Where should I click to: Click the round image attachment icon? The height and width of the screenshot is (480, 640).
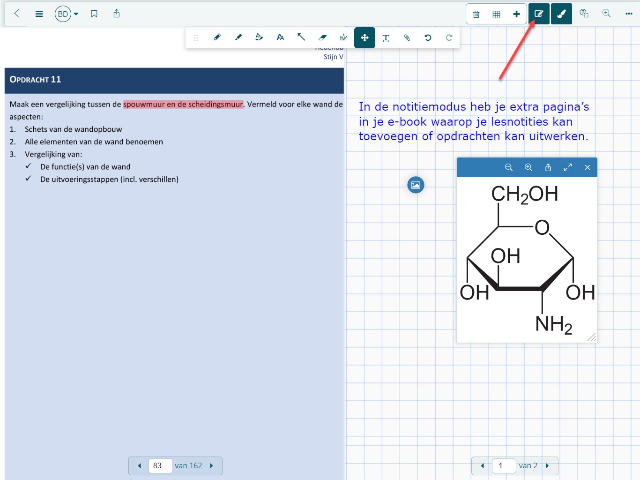coord(416,185)
